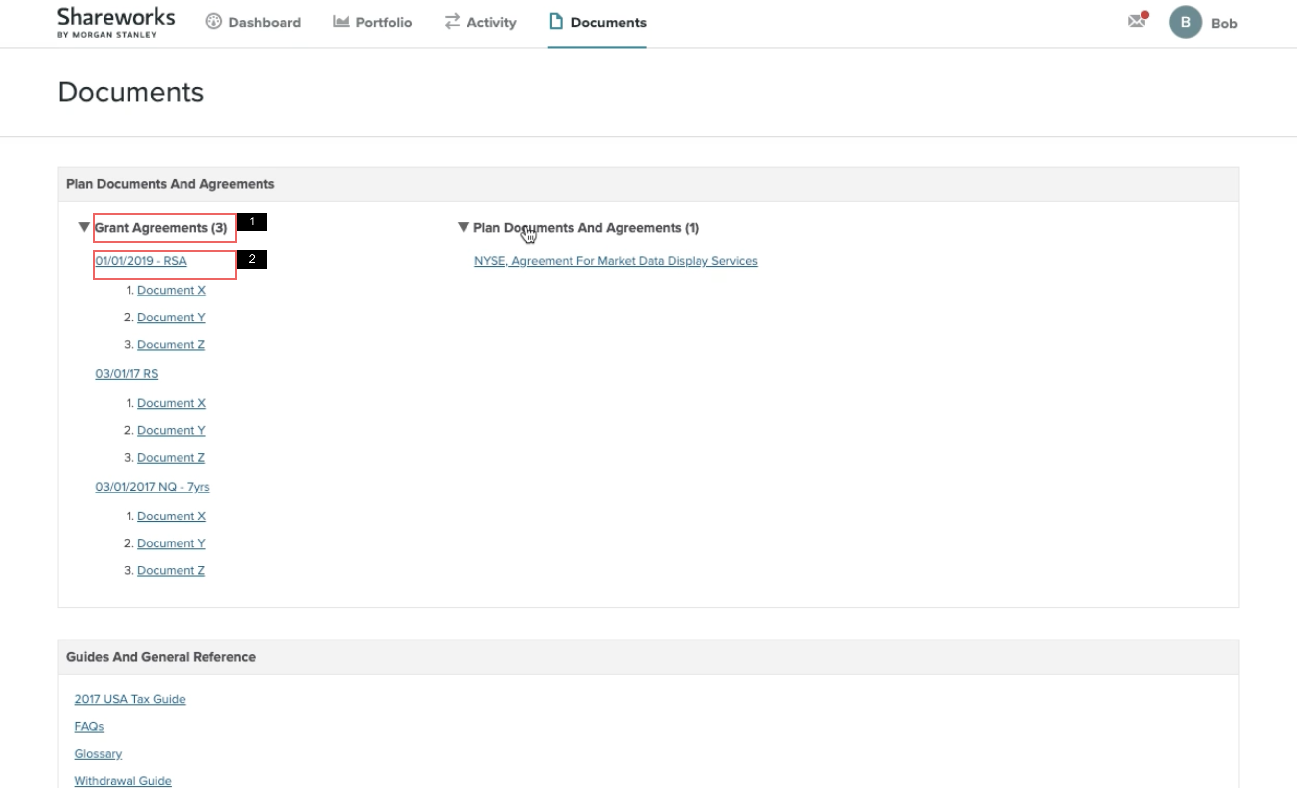The height and width of the screenshot is (788, 1297).
Task: Click the Dashboard gauge icon
Action: pos(213,22)
